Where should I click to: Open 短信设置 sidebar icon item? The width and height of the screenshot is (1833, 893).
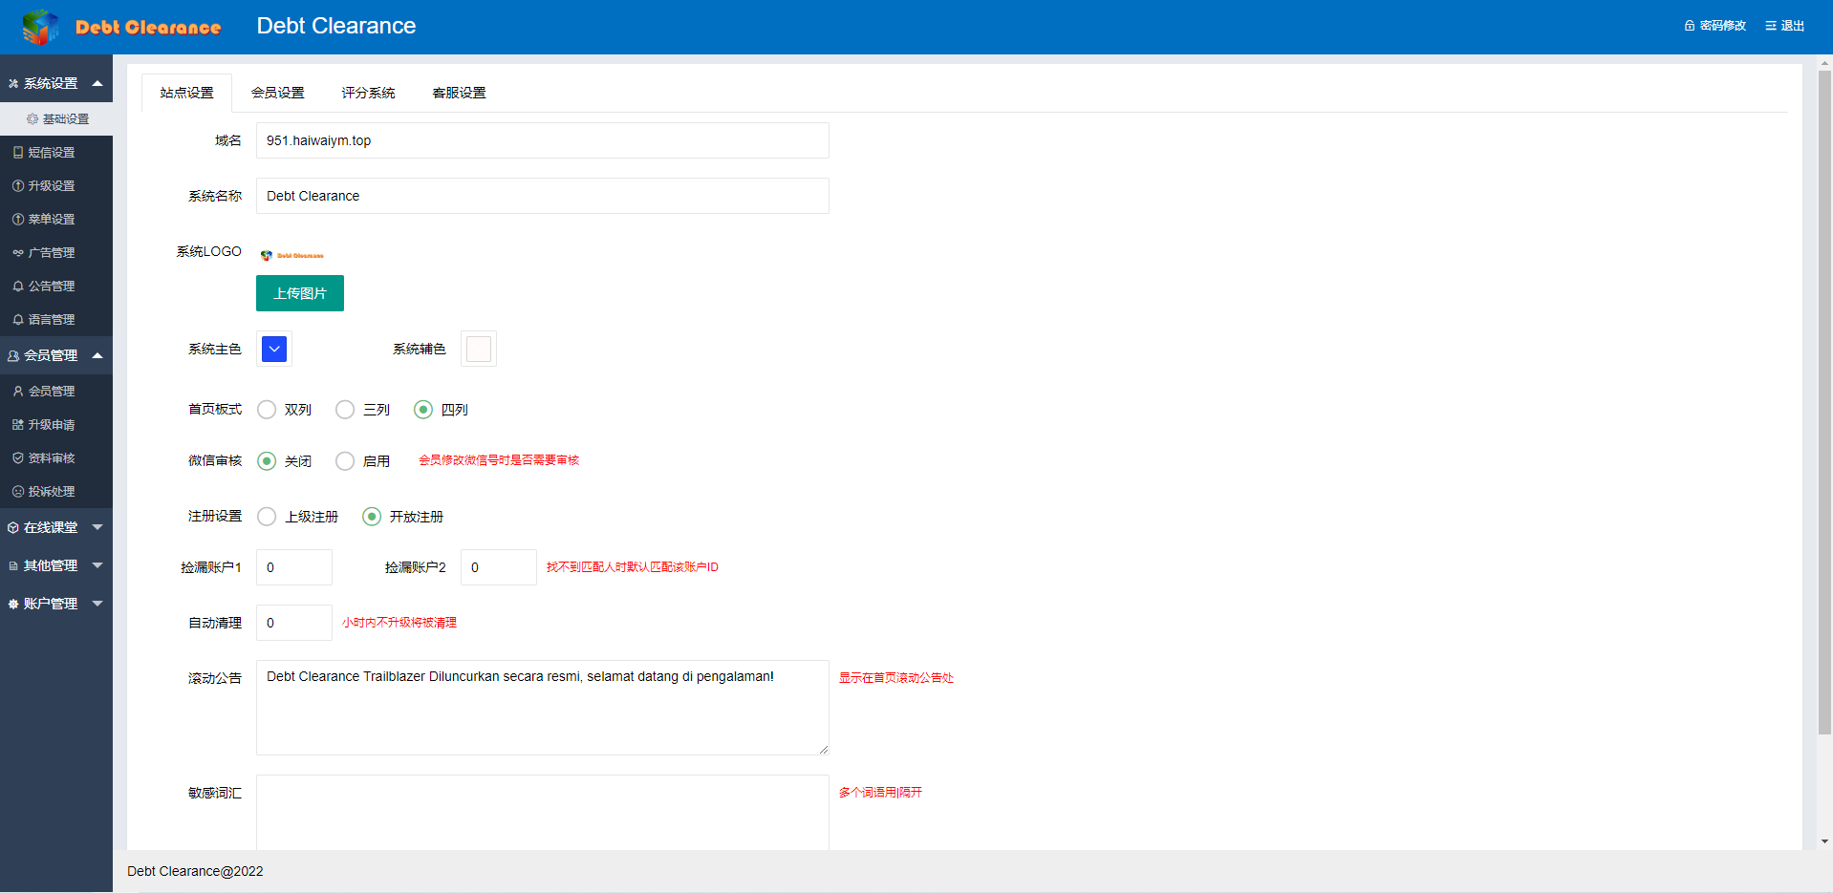(51, 153)
